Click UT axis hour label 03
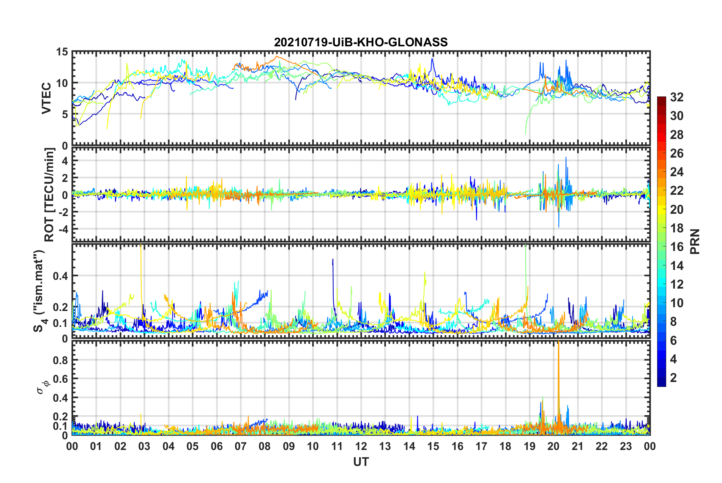722x483 pixels. coord(144,447)
